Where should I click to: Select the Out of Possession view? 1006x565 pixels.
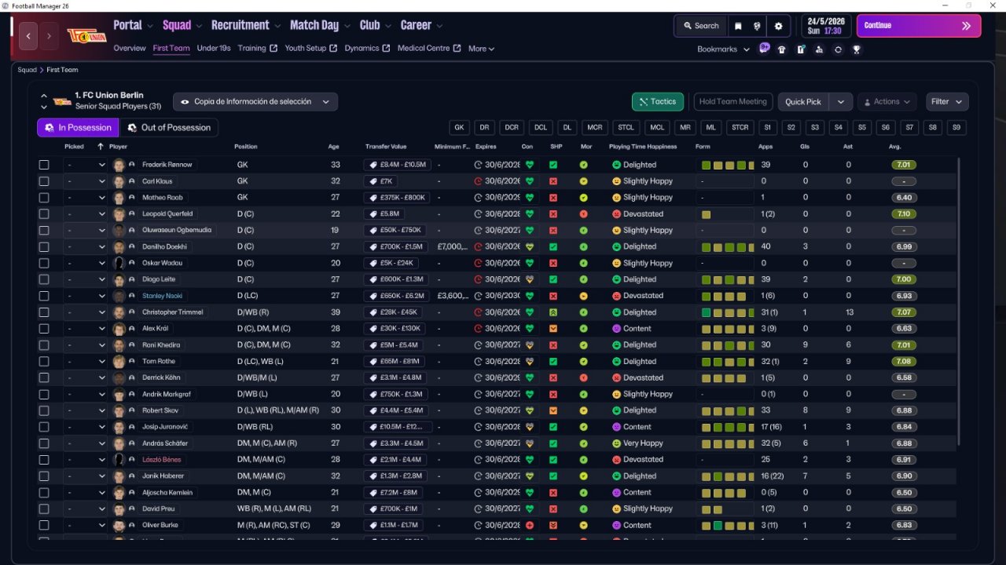[x=169, y=127]
